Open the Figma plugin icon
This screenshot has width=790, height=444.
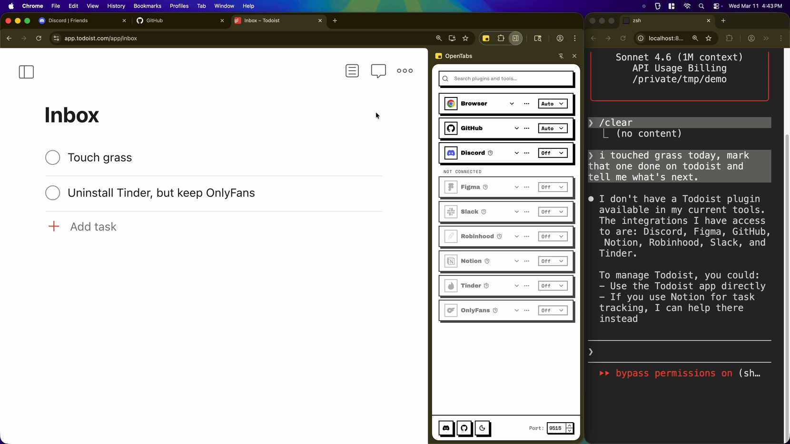451,187
